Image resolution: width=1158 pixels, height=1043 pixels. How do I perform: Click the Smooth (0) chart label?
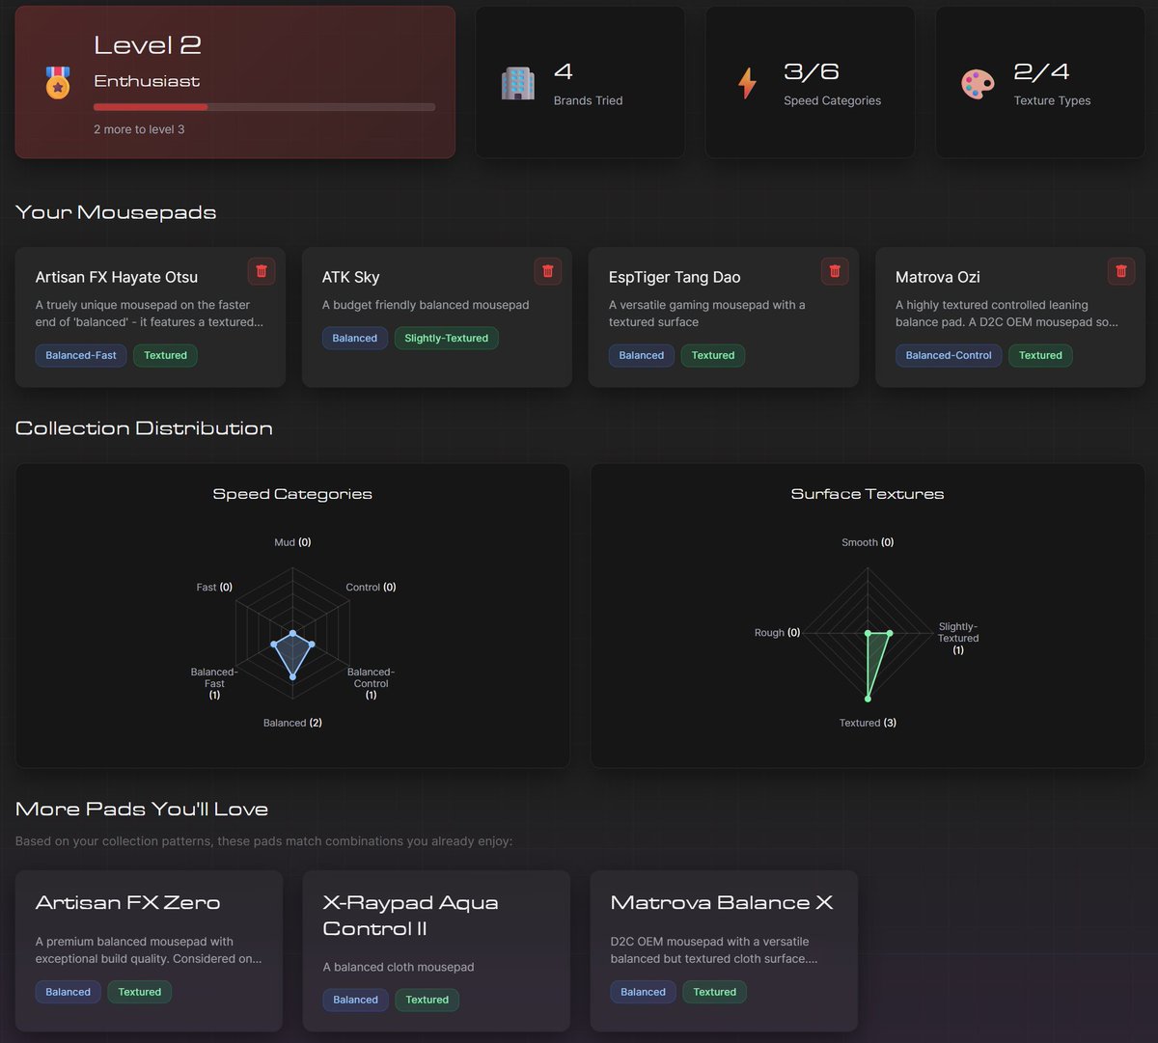868,542
